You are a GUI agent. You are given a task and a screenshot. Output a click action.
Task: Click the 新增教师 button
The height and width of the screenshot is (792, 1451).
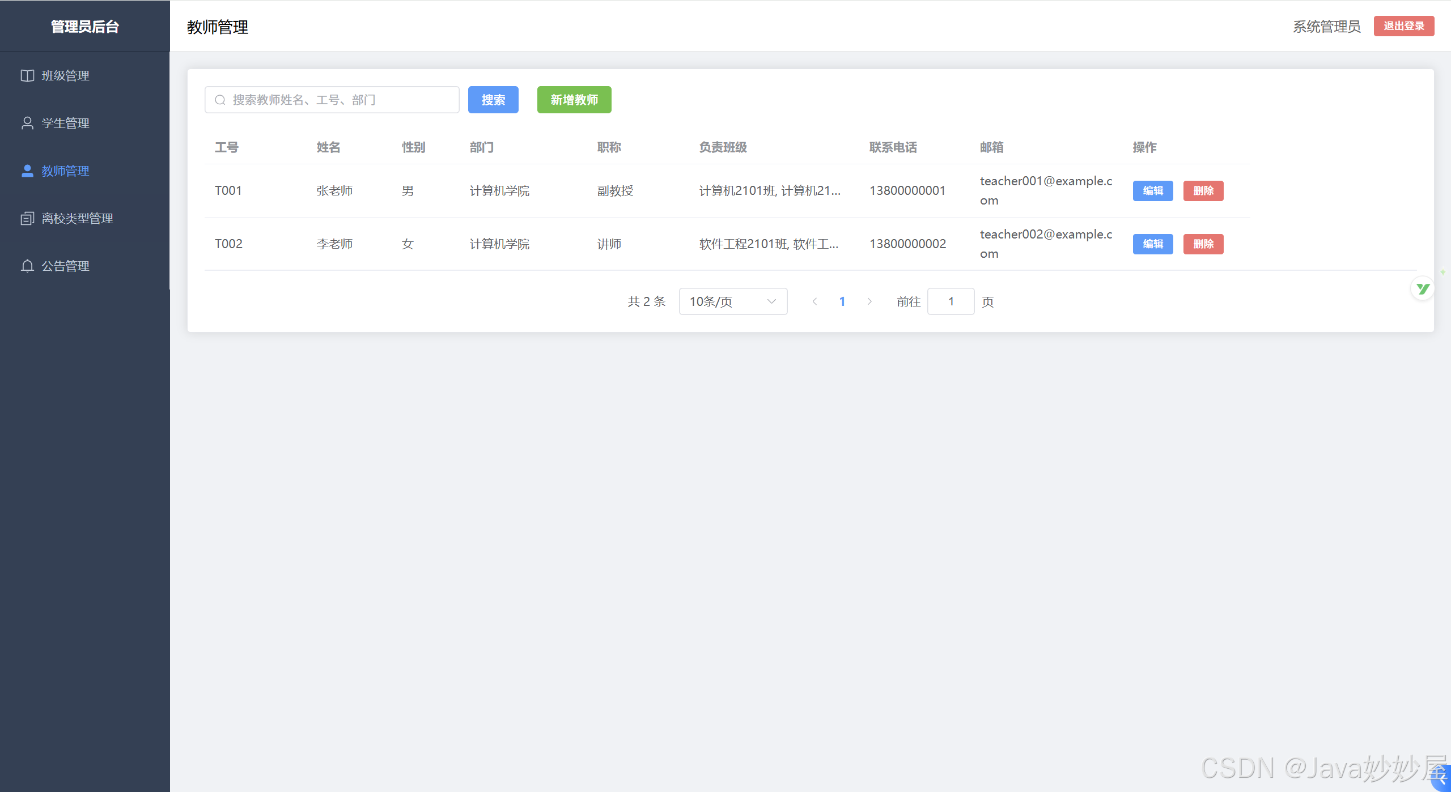574,100
